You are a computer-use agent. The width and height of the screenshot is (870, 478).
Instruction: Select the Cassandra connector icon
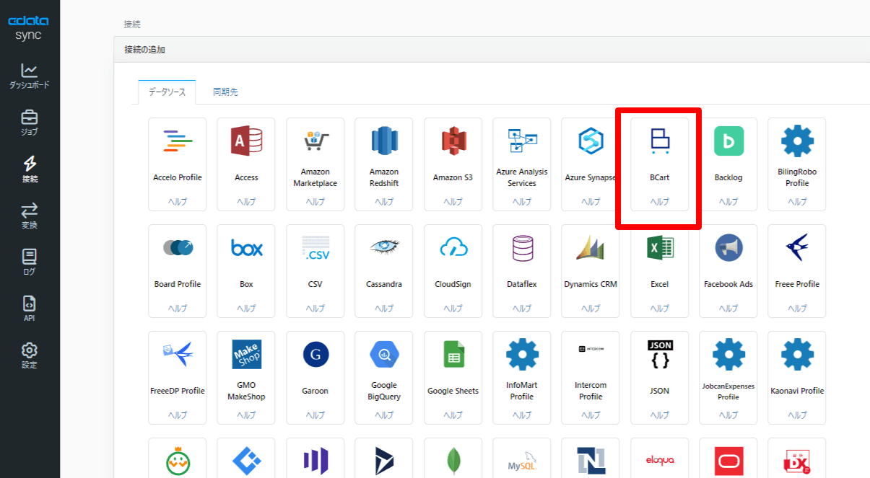click(384, 247)
